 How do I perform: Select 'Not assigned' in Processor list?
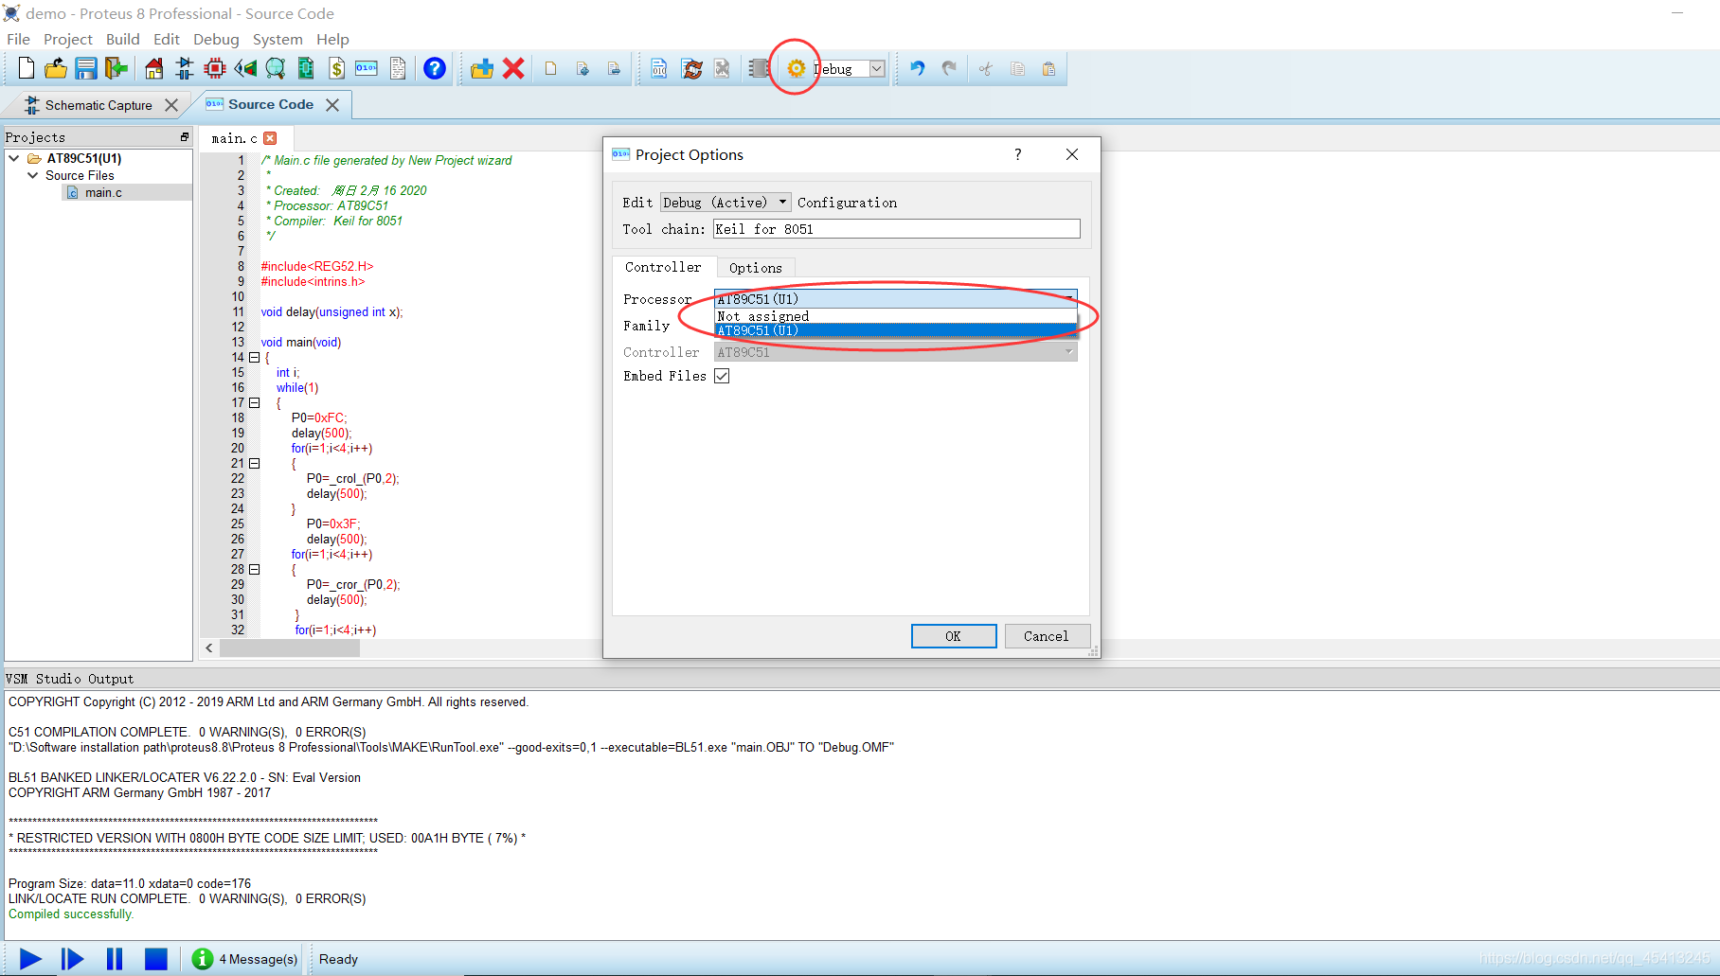896,316
